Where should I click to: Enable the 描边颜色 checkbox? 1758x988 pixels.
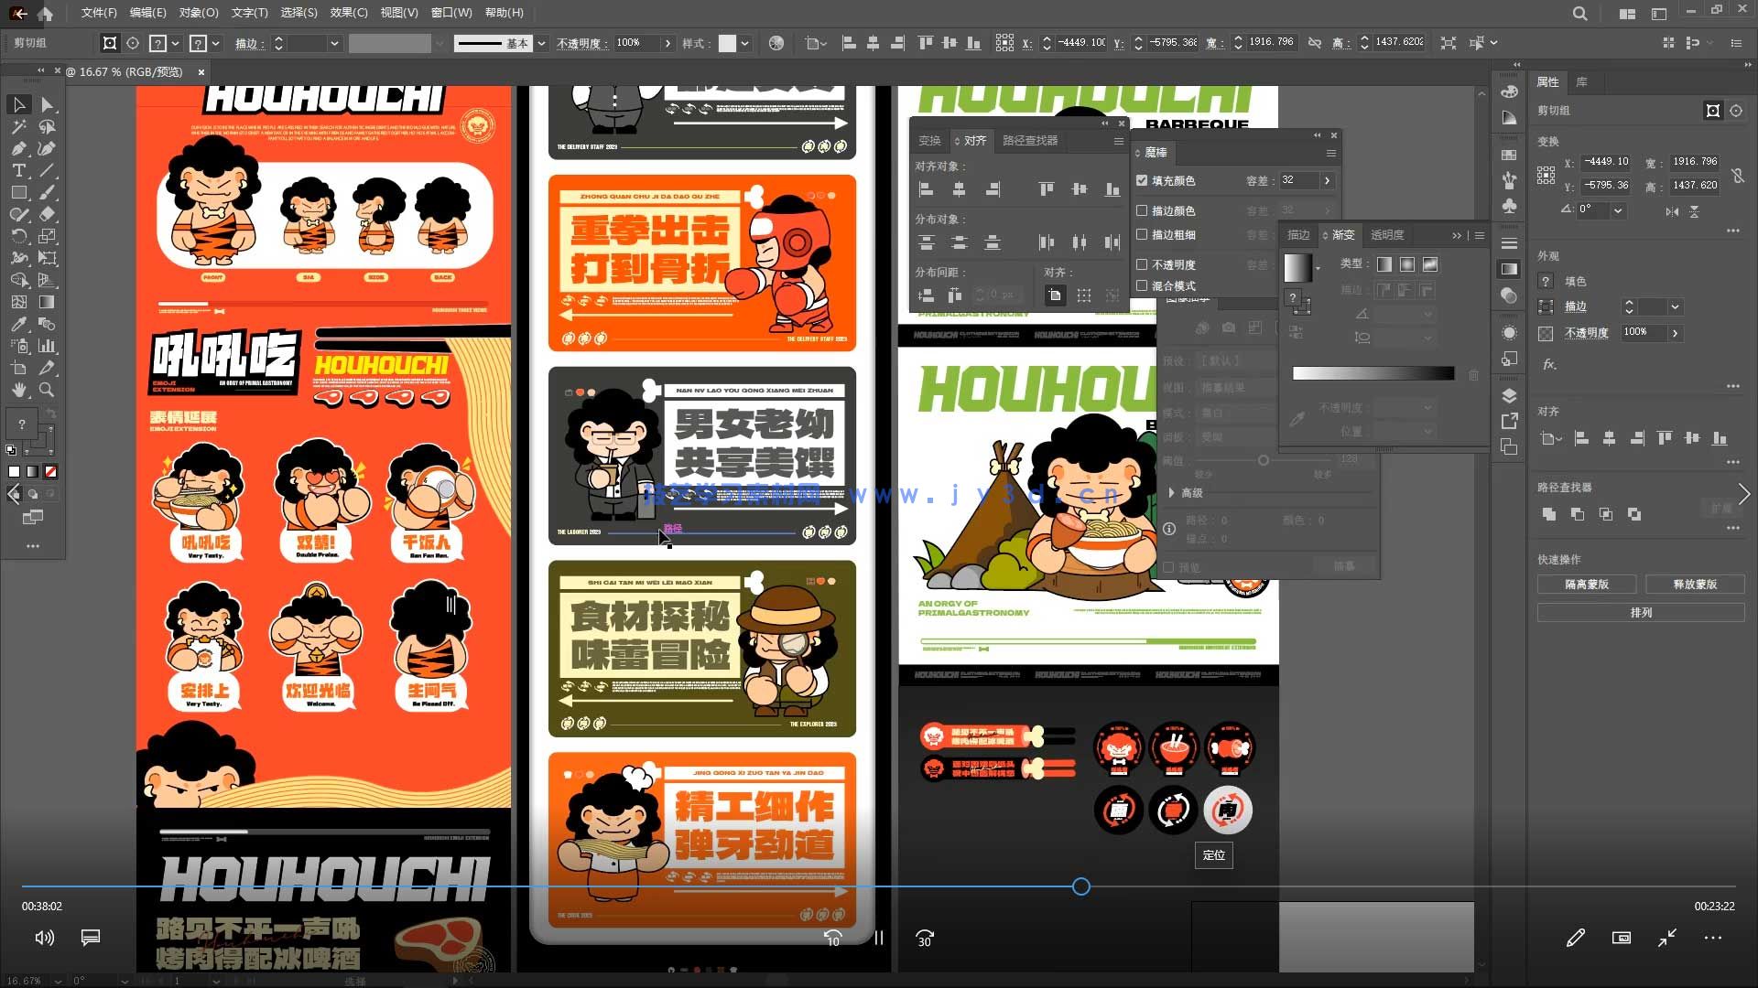click(x=1142, y=210)
